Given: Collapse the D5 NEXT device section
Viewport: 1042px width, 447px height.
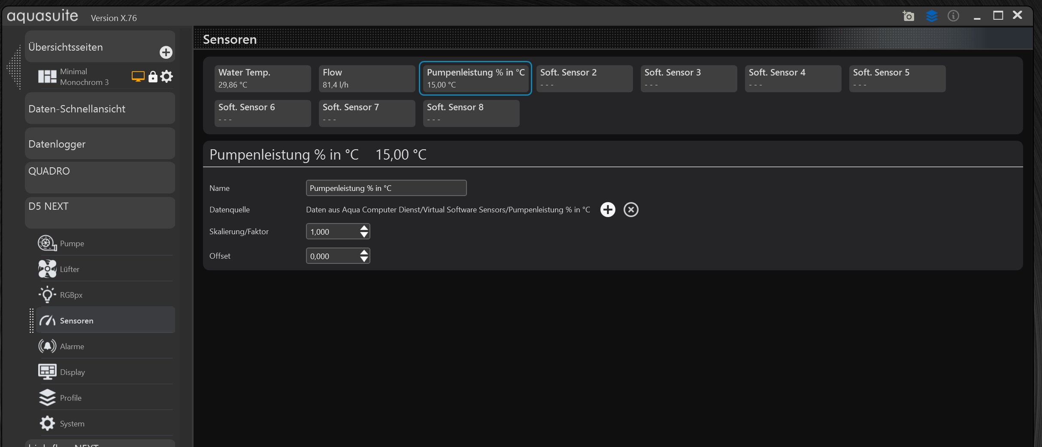Looking at the screenshot, I should (x=100, y=212).
